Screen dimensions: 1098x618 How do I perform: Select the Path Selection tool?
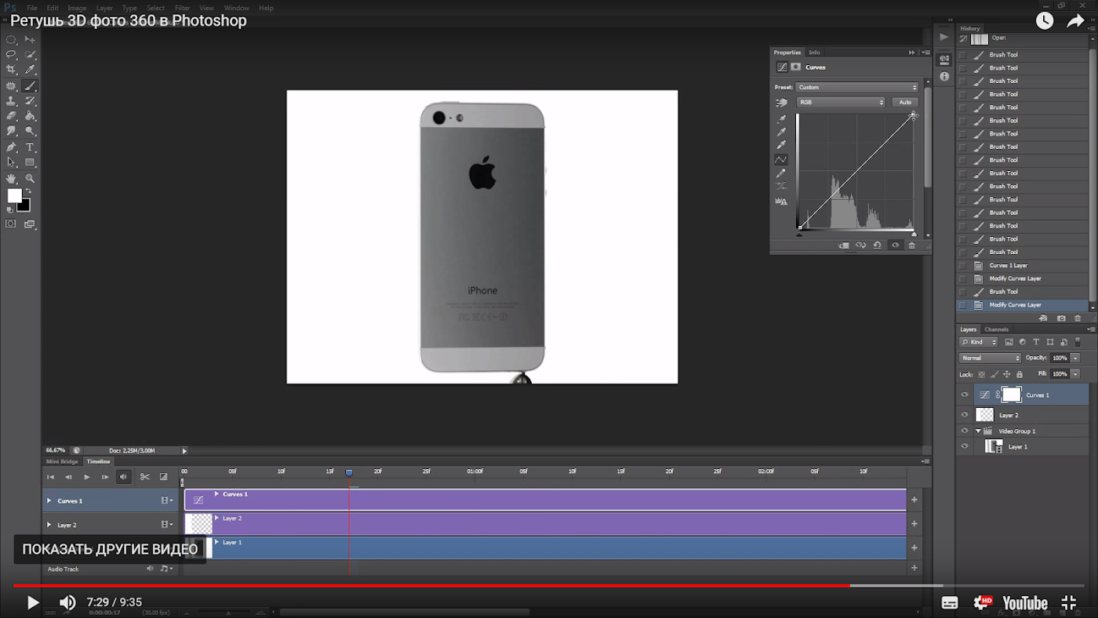[11, 162]
